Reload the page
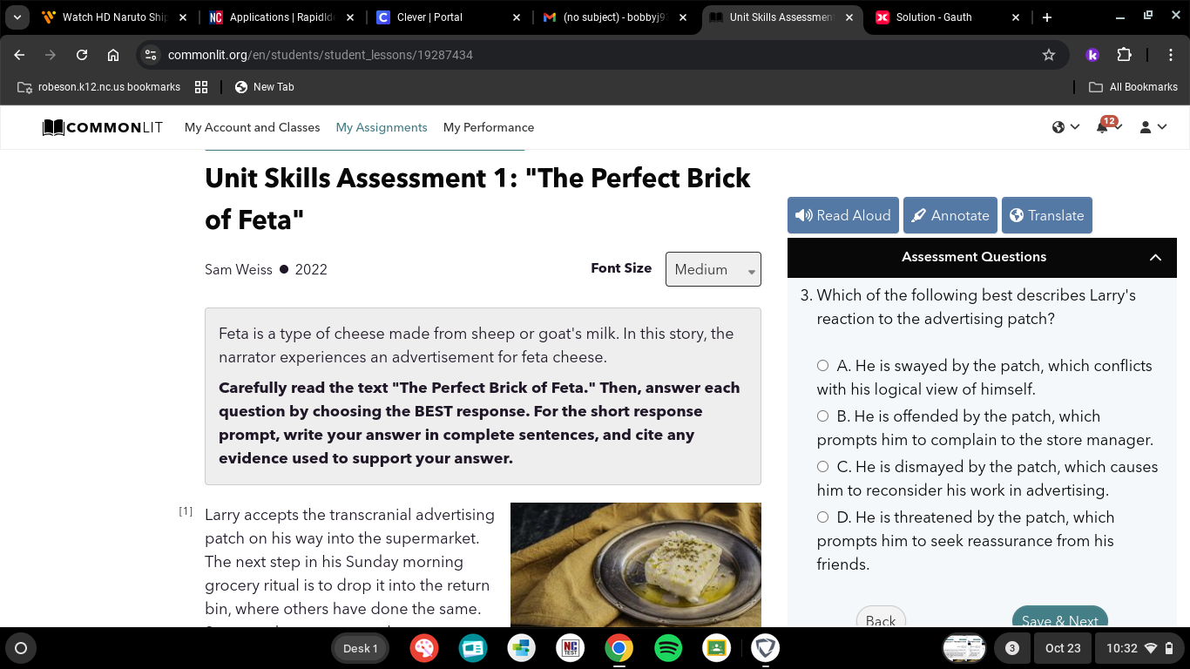The image size is (1190, 669). click(x=82, y=55)
